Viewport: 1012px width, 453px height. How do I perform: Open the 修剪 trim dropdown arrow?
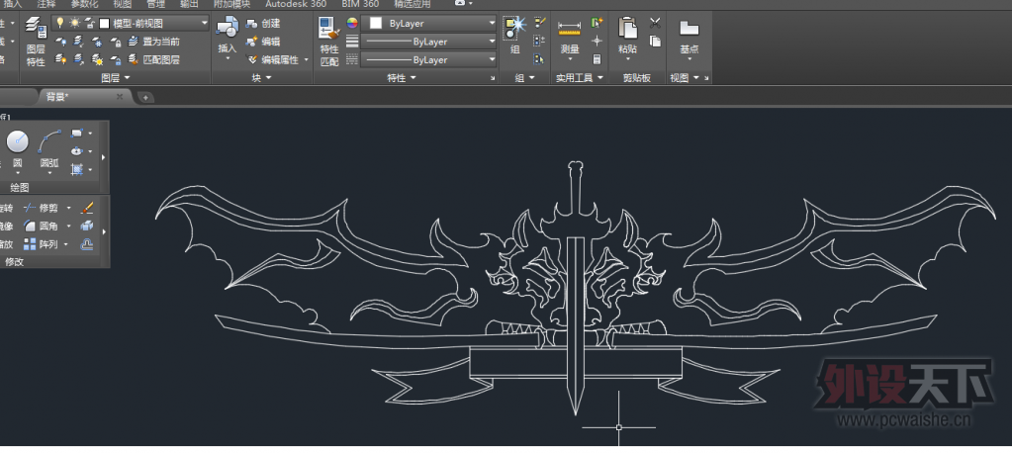pyautogui.click(x=68, y=208)
